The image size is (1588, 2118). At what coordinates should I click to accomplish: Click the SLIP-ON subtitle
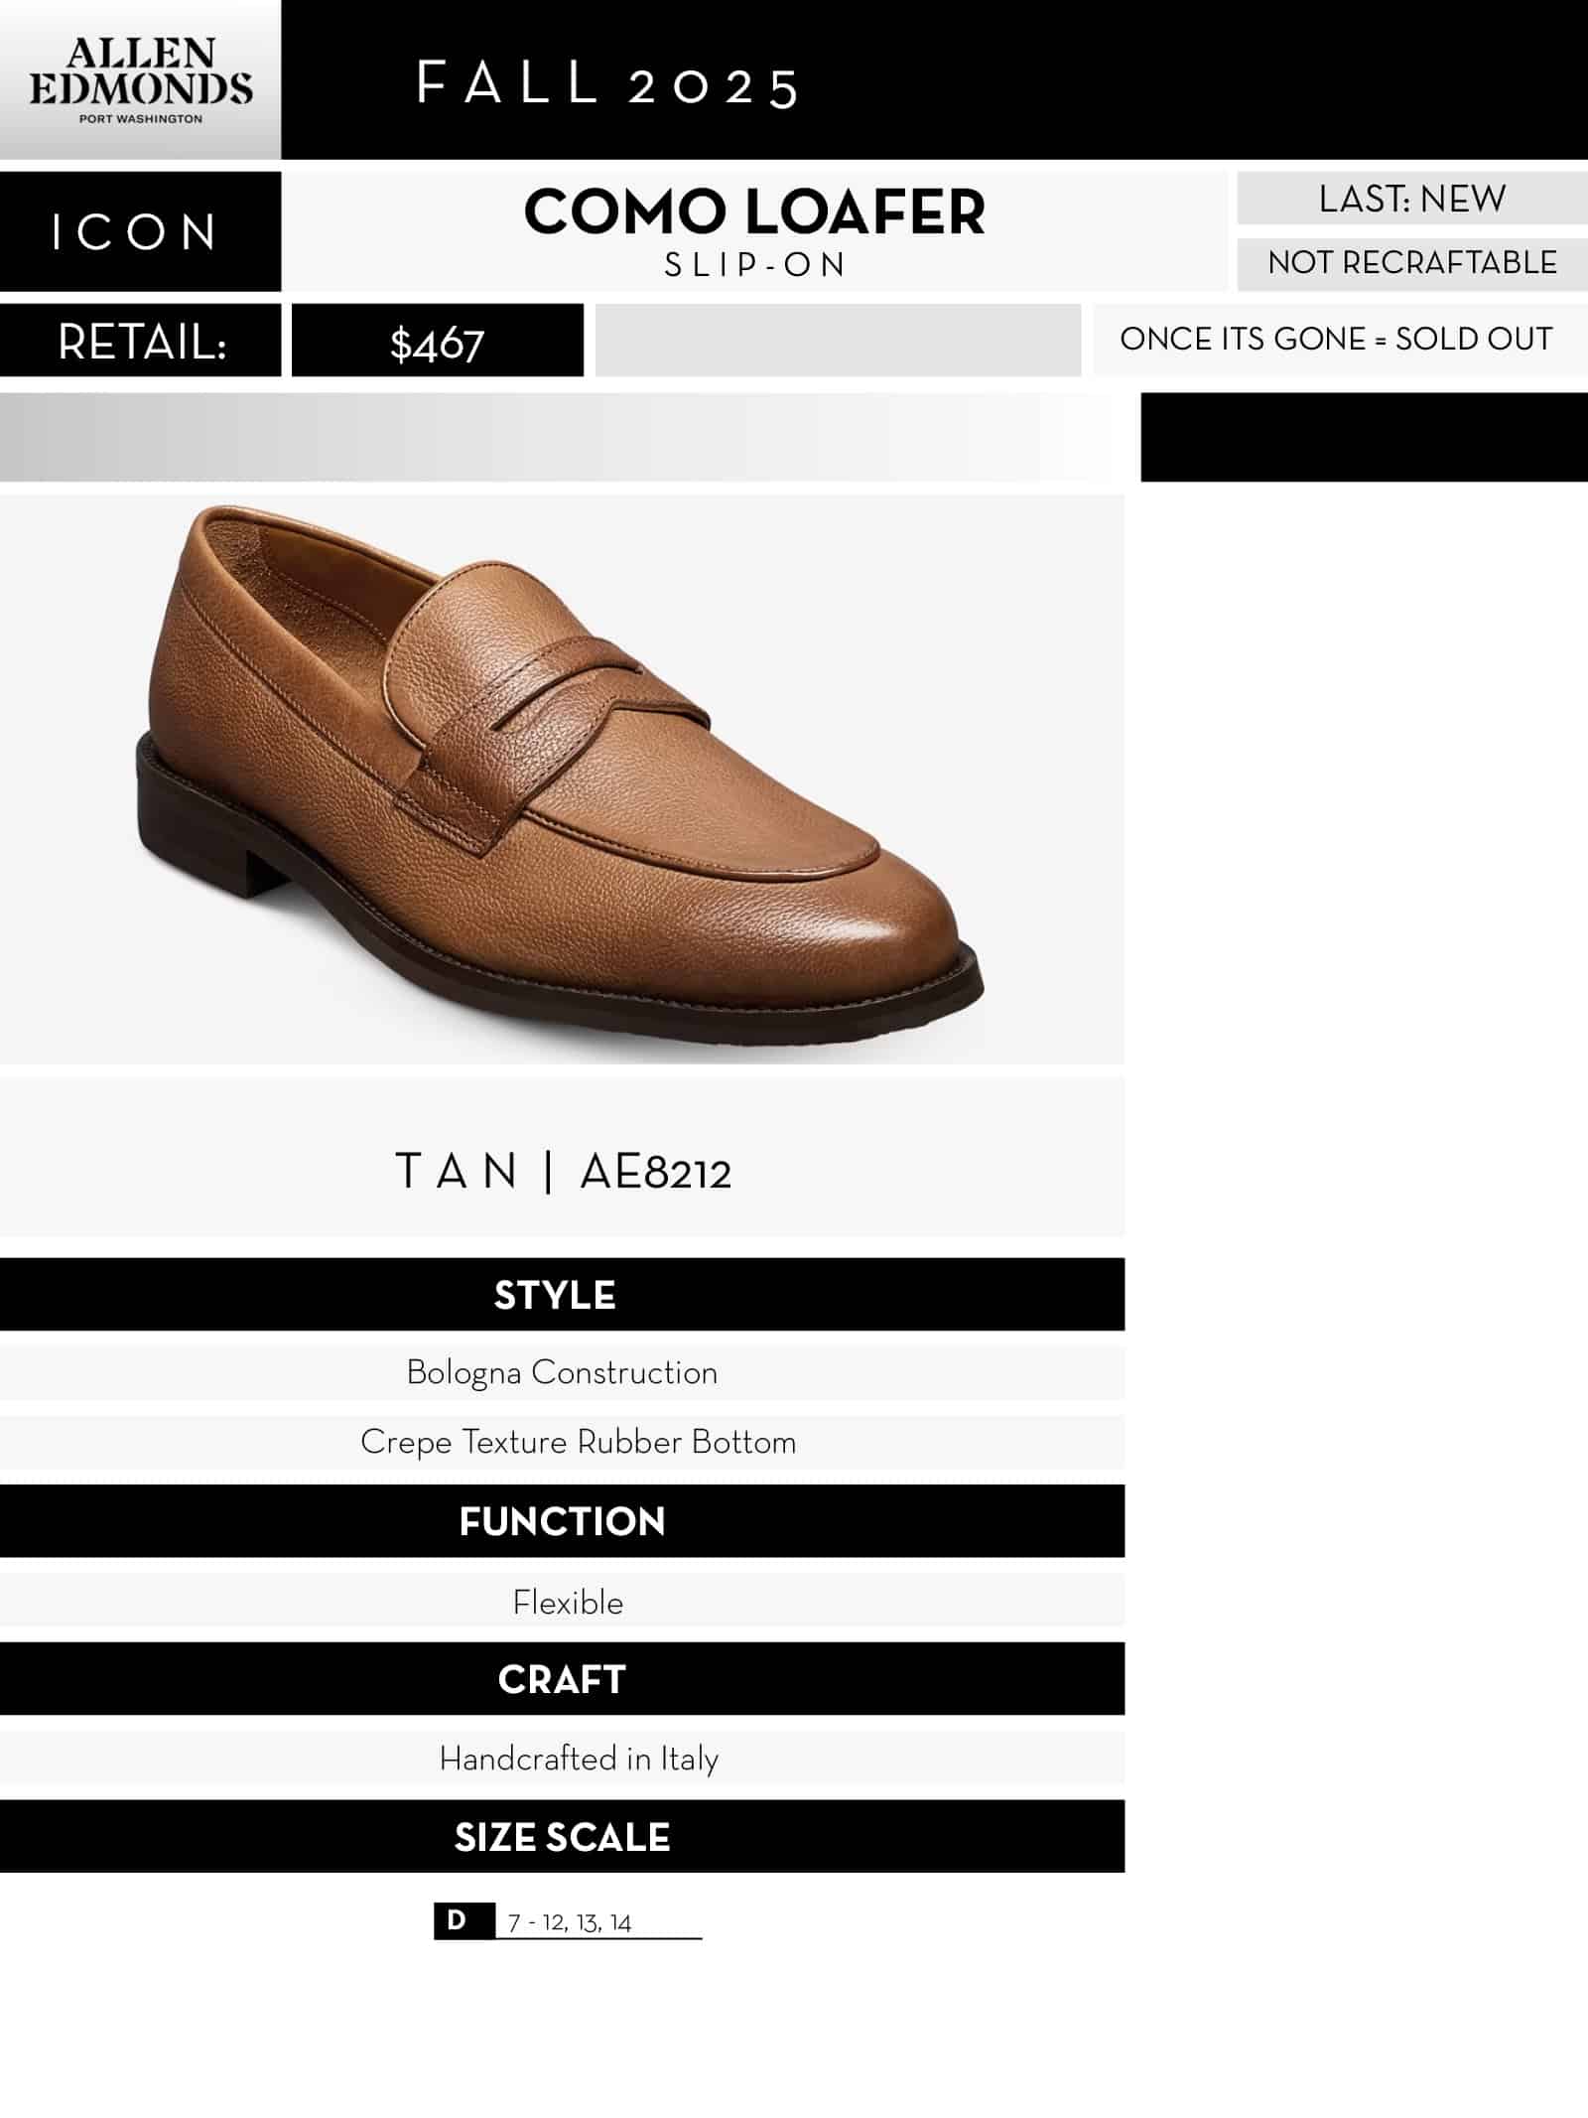pos(754,265)
